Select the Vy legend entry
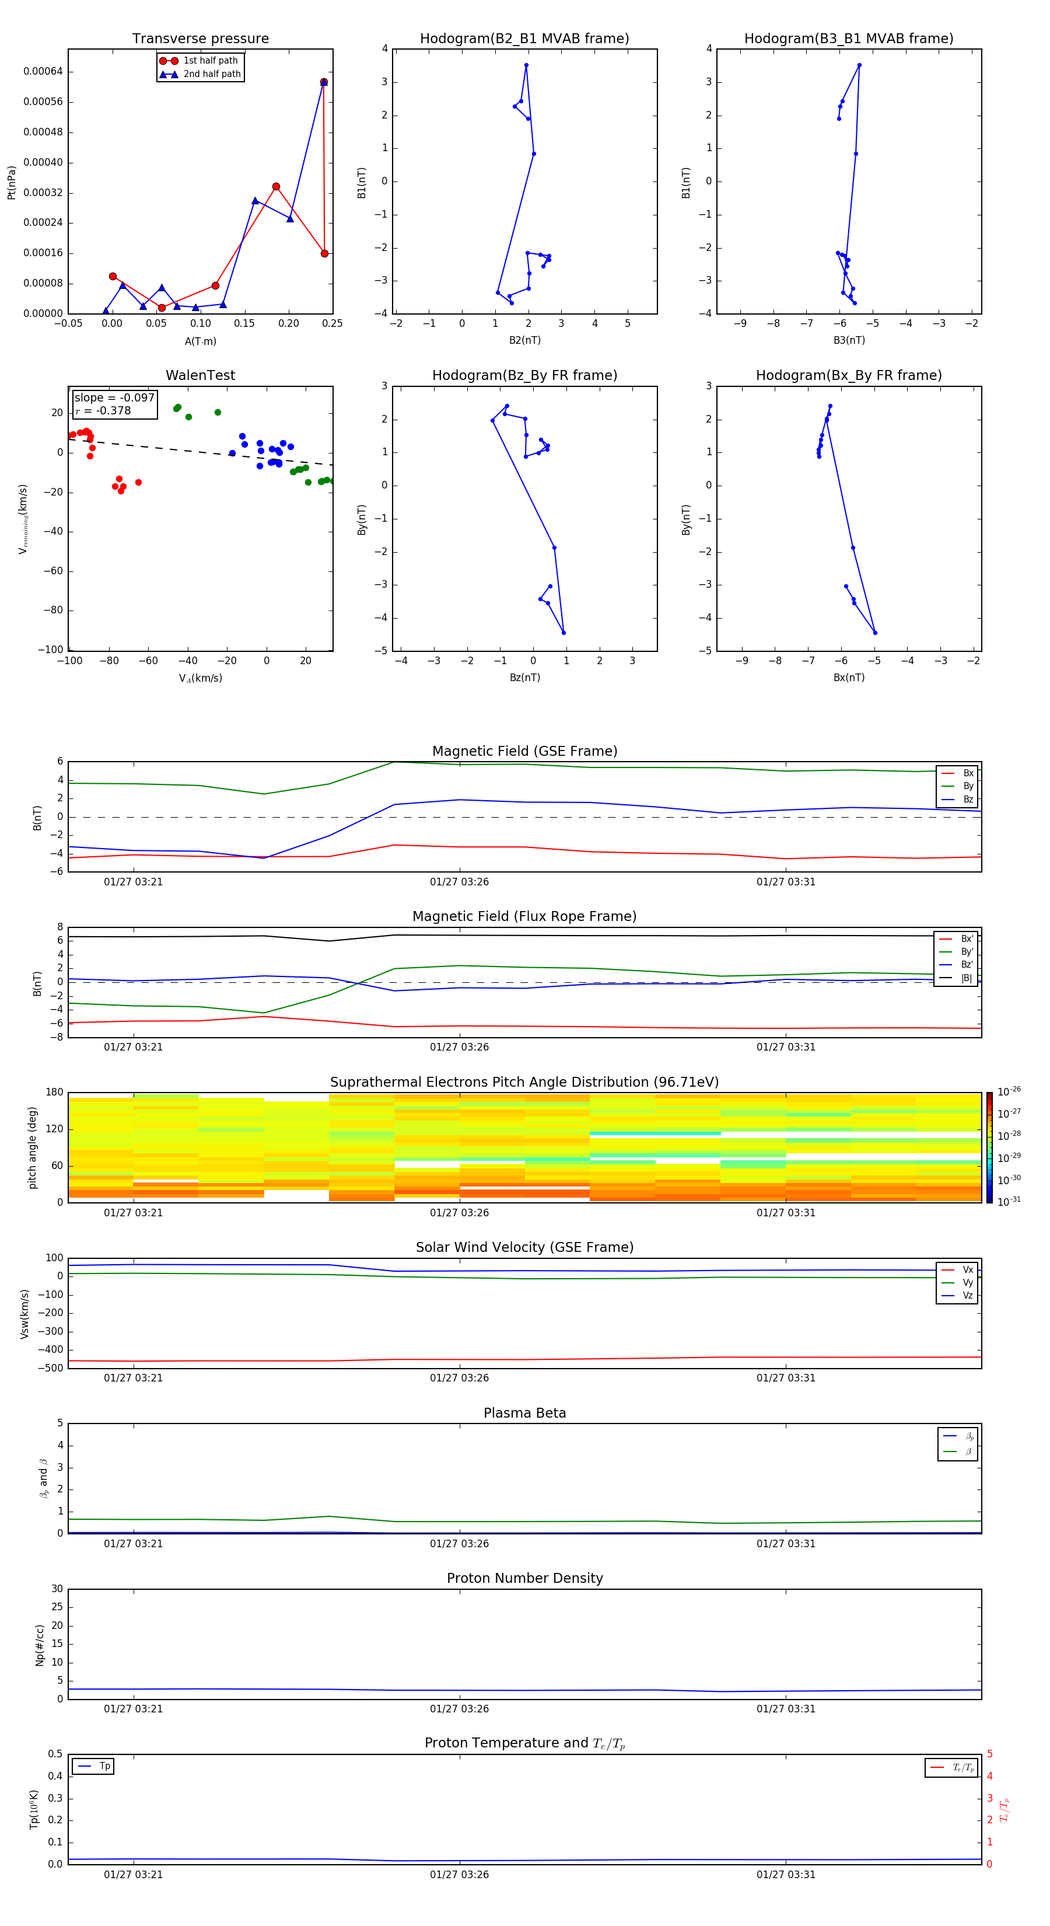Viewport: 1050px width, 1926px height. coord(957,1282)
